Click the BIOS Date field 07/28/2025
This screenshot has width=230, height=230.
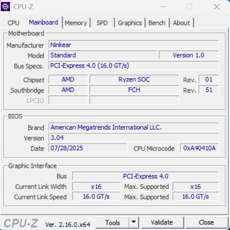[88, 148]
